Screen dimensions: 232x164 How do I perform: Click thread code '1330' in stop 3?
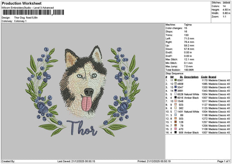pyautogui.click(x=205, y=87)
